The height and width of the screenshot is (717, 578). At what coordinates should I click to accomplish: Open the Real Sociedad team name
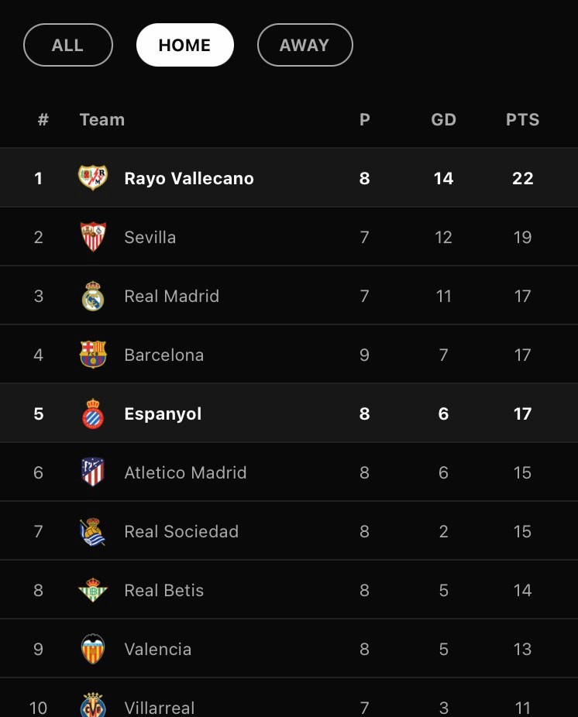coord(181,531)
